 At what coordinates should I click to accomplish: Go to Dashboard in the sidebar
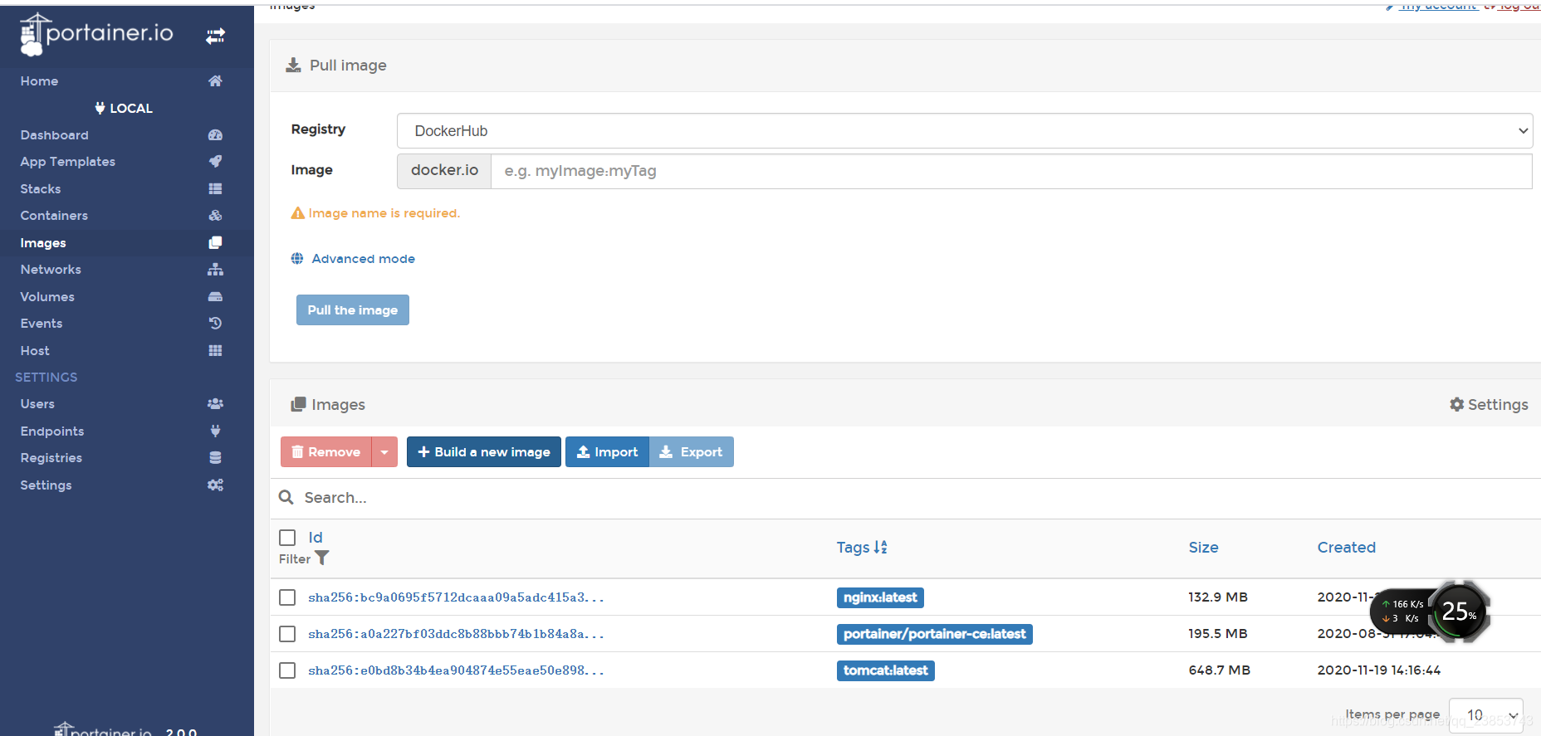click(54, 134)
